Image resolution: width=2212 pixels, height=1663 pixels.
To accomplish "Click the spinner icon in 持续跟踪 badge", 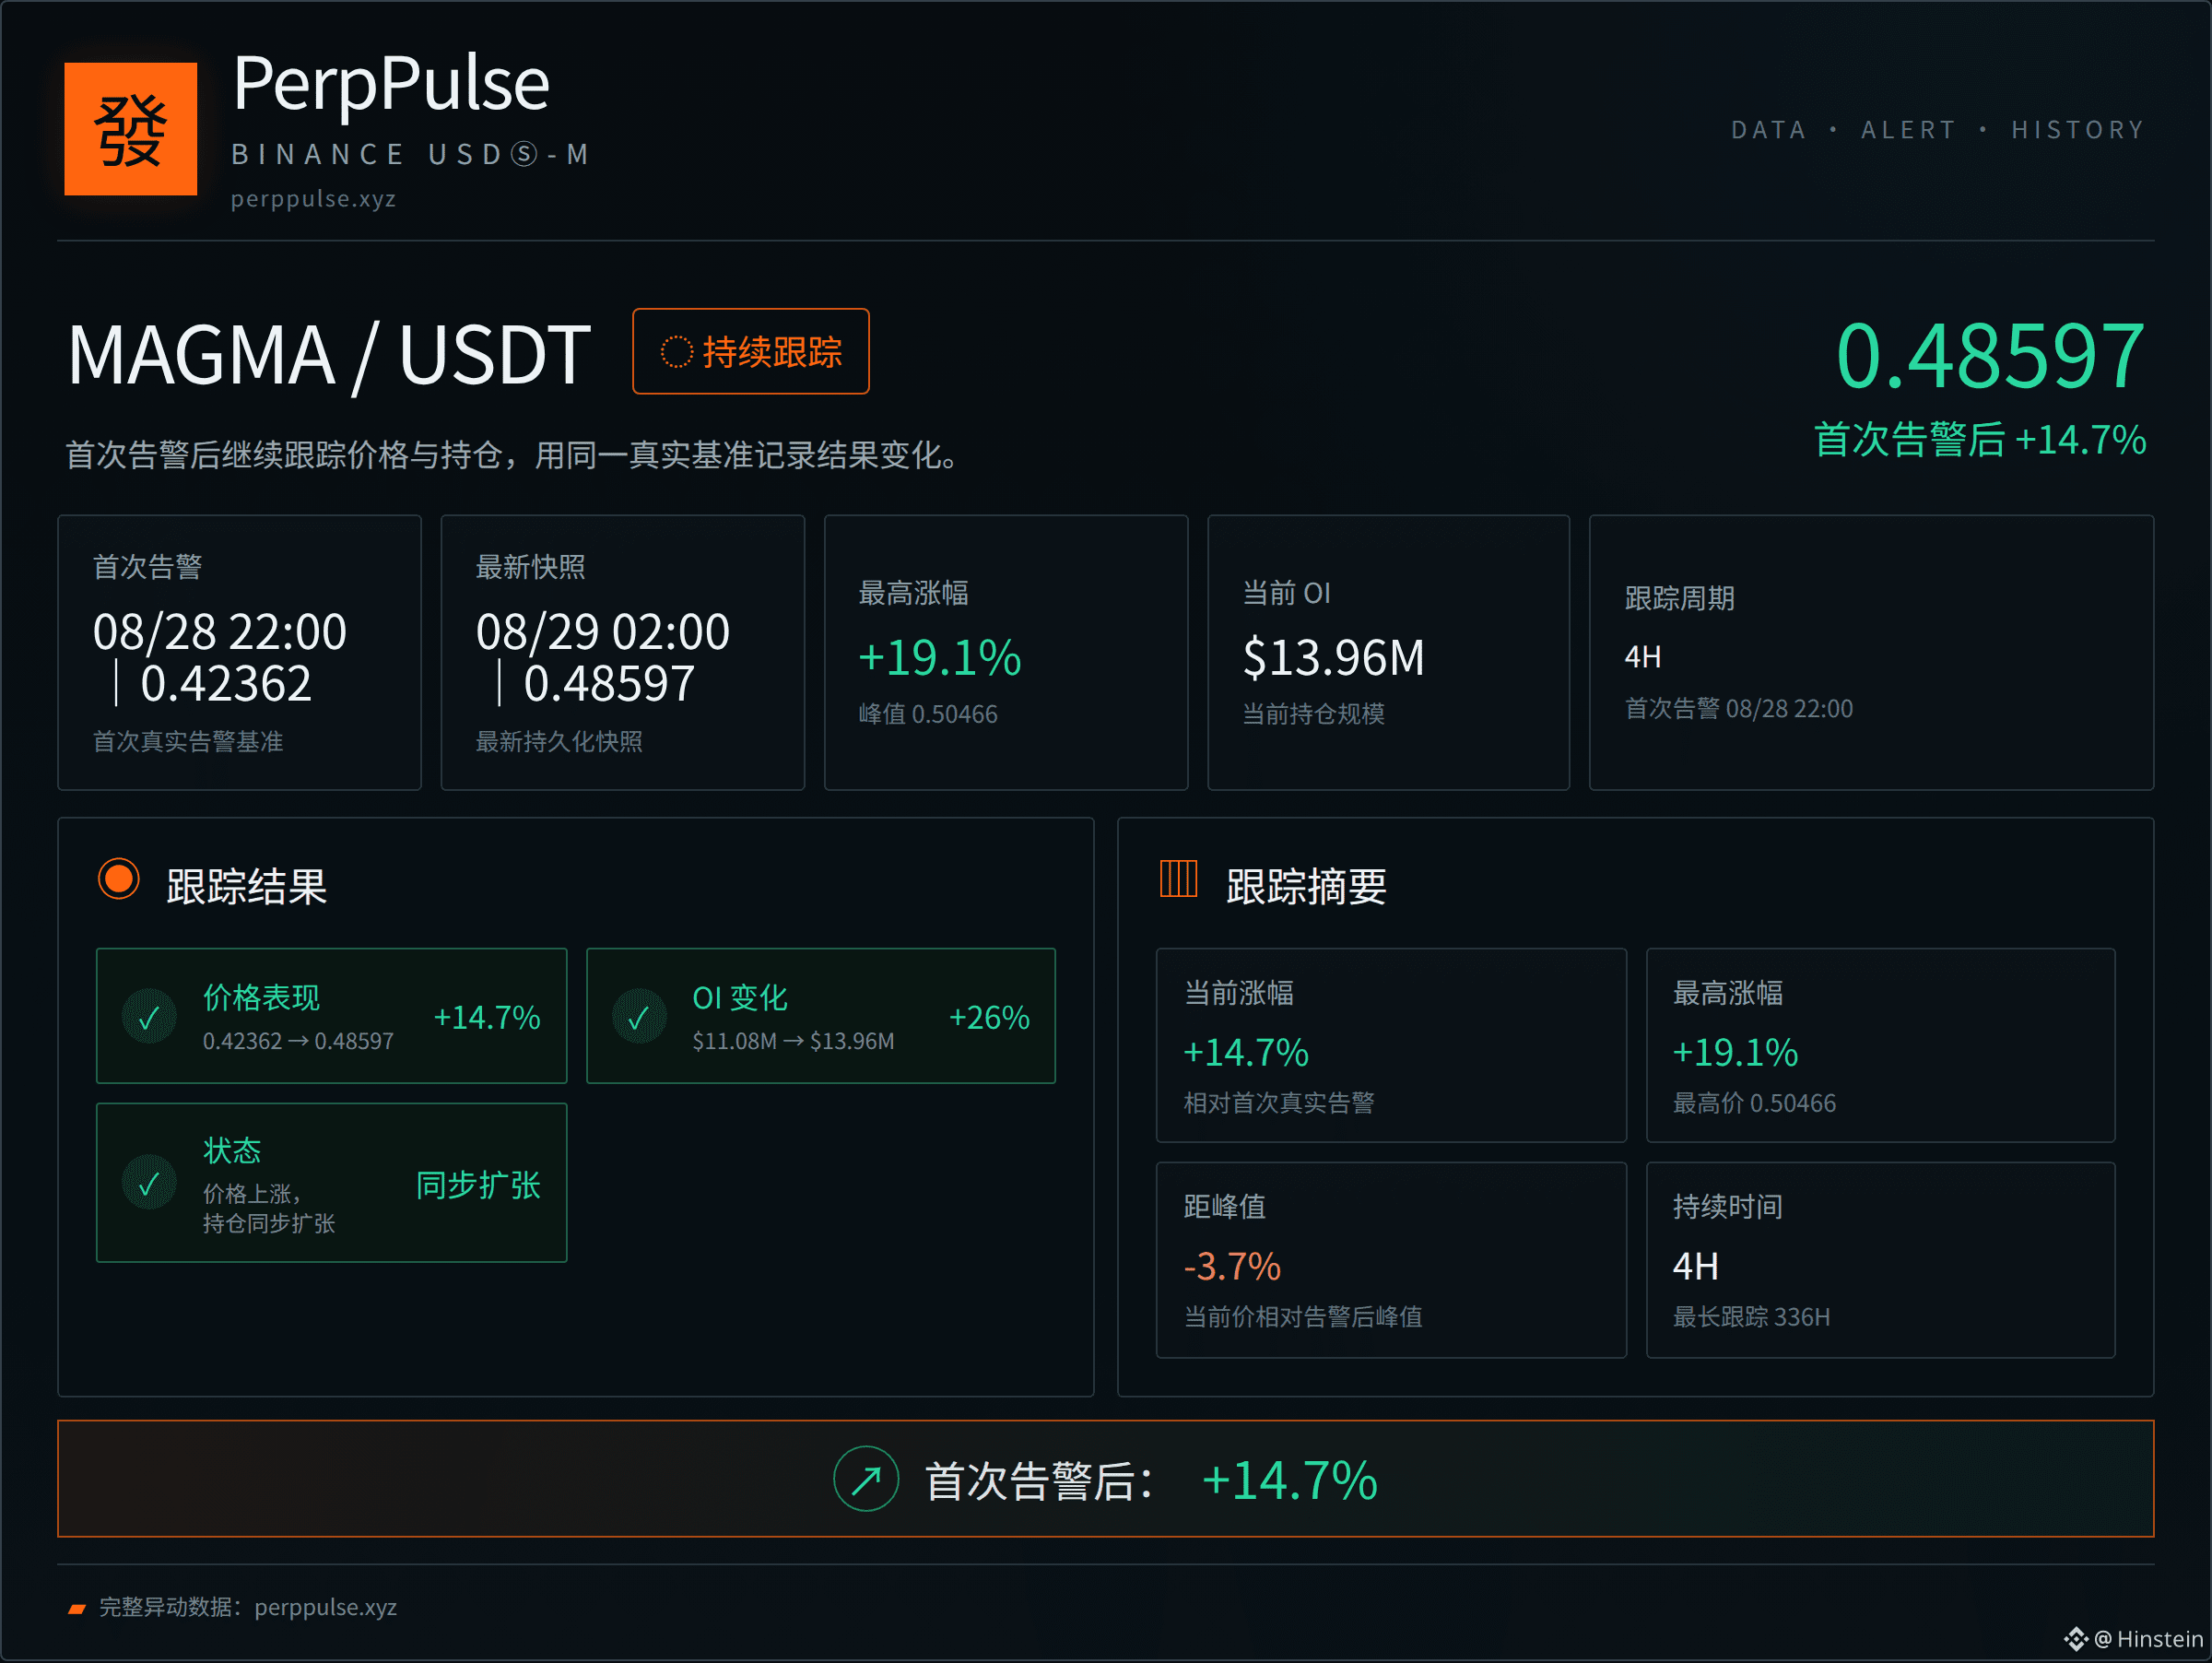I will point(676,352).
